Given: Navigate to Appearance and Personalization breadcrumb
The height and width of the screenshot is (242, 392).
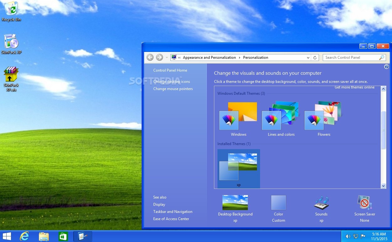Looking at the screenshot, I should coord(209,57).
